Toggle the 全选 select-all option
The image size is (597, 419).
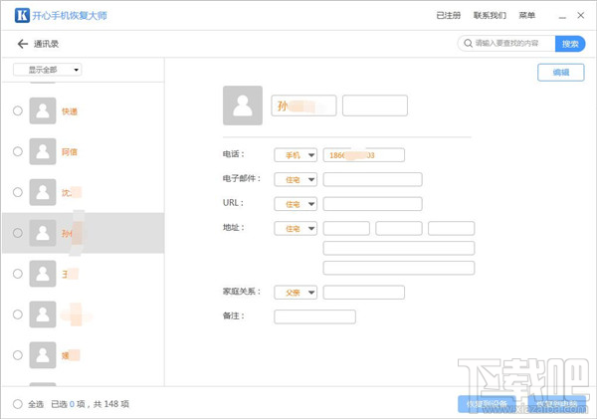(x=17, y=404)
